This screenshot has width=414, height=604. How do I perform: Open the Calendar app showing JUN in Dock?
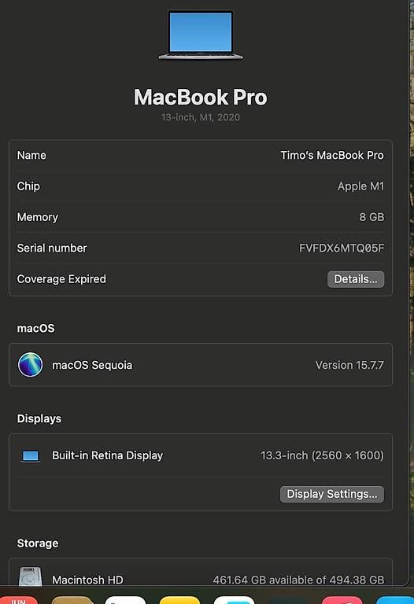tap(18, 600)
